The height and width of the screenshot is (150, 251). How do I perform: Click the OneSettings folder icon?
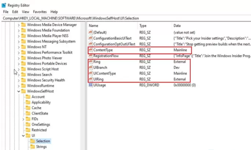[28, 124]
